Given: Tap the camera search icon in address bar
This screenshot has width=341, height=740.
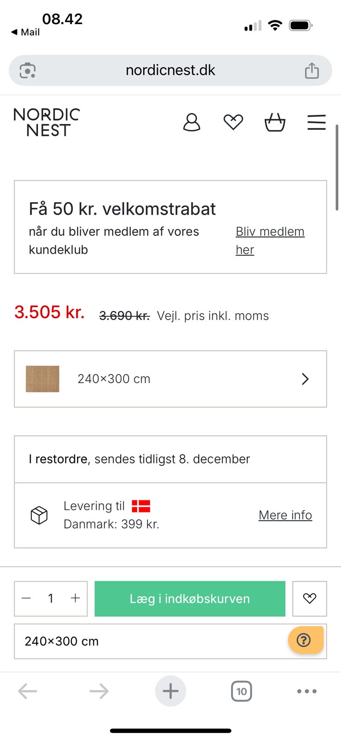Looking at the screenshot, I should point(28,71).
